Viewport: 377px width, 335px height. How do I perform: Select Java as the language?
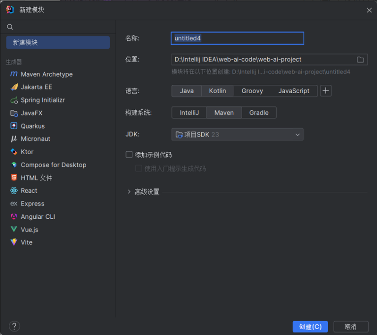pyautogui.click(x=187, y=91)
